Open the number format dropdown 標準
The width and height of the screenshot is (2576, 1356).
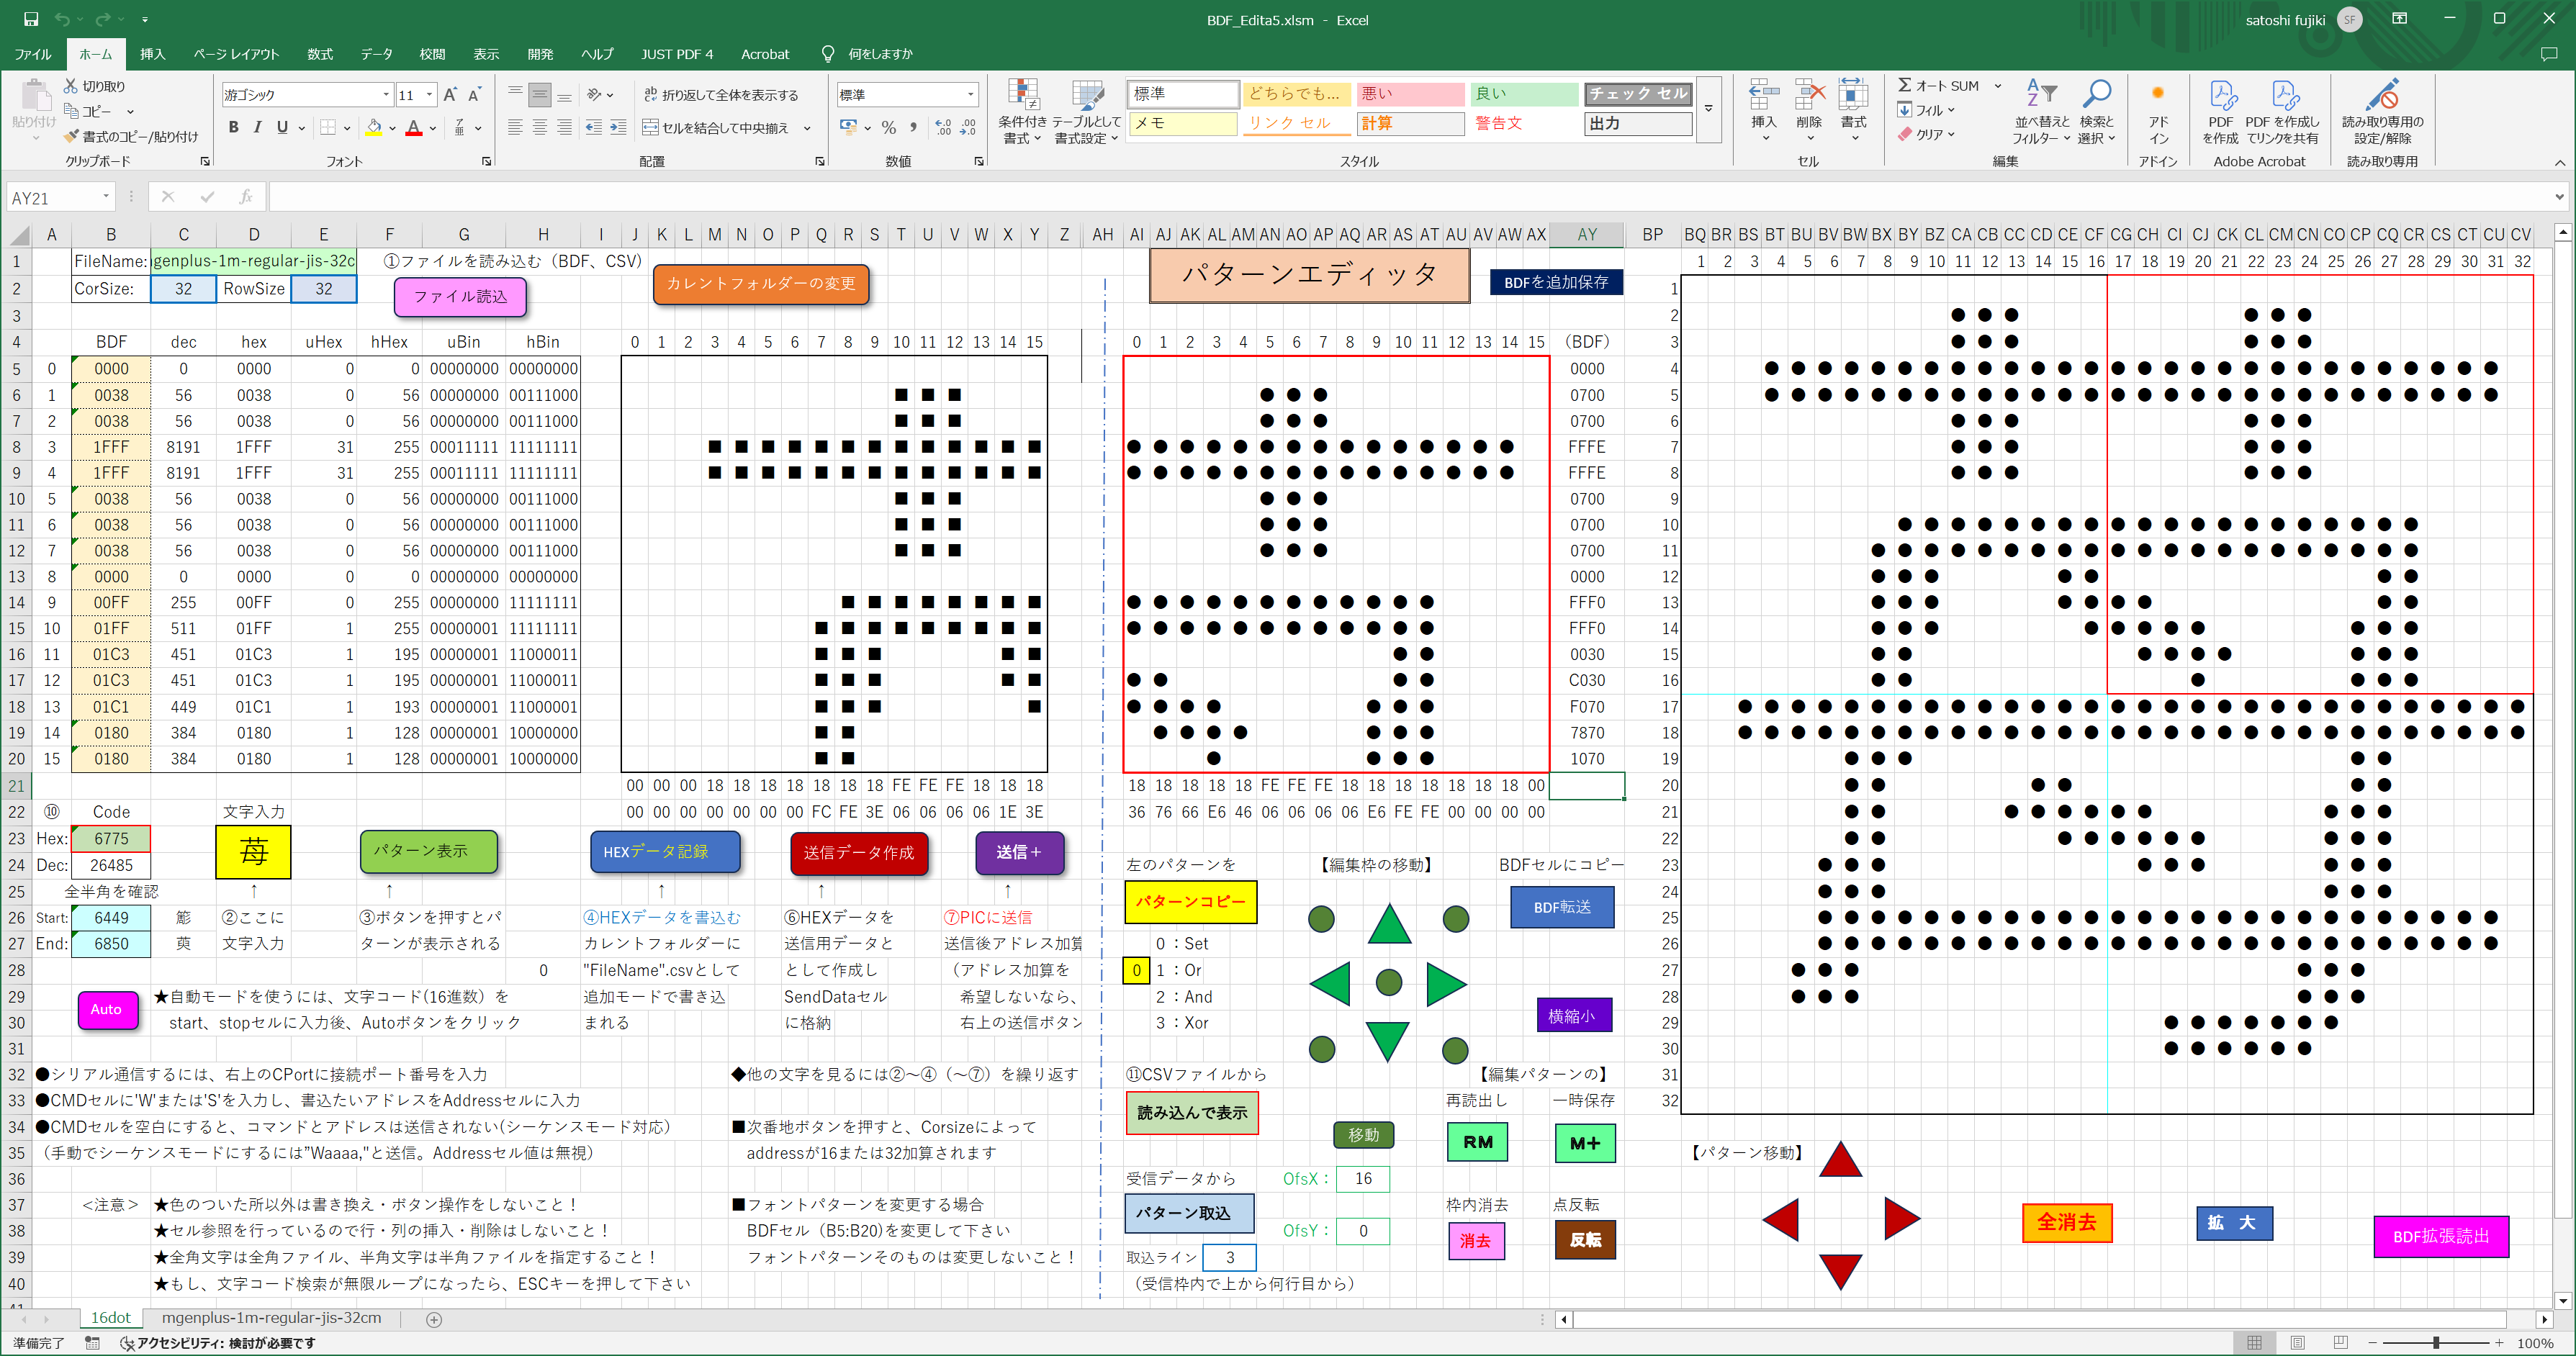(970, 95)
